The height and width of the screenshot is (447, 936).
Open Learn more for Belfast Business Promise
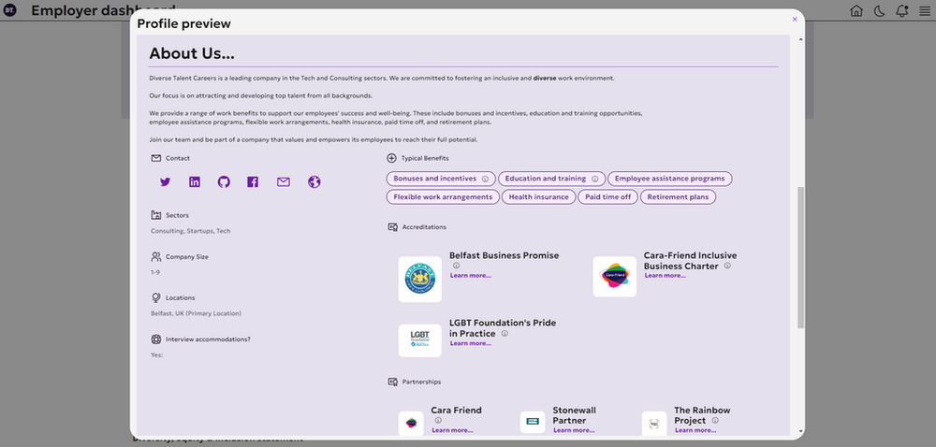471,276
